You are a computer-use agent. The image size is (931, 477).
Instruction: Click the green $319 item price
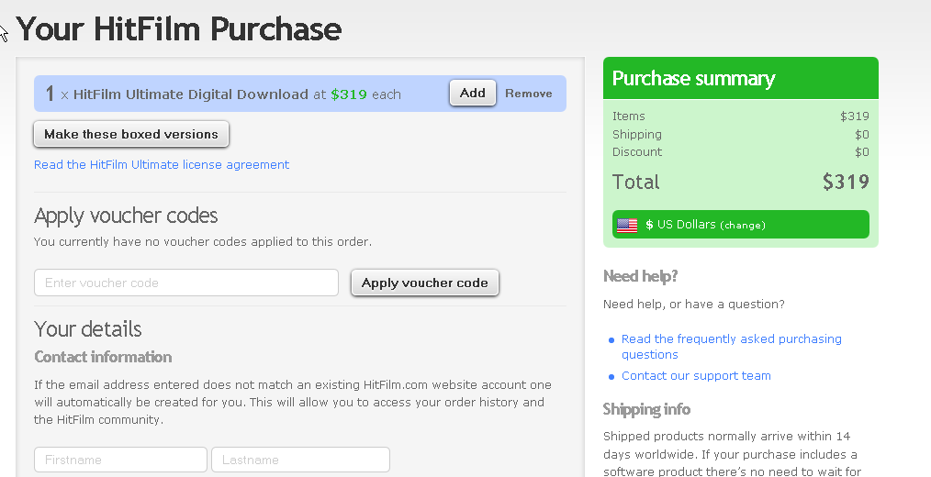[x=349, y=94]
